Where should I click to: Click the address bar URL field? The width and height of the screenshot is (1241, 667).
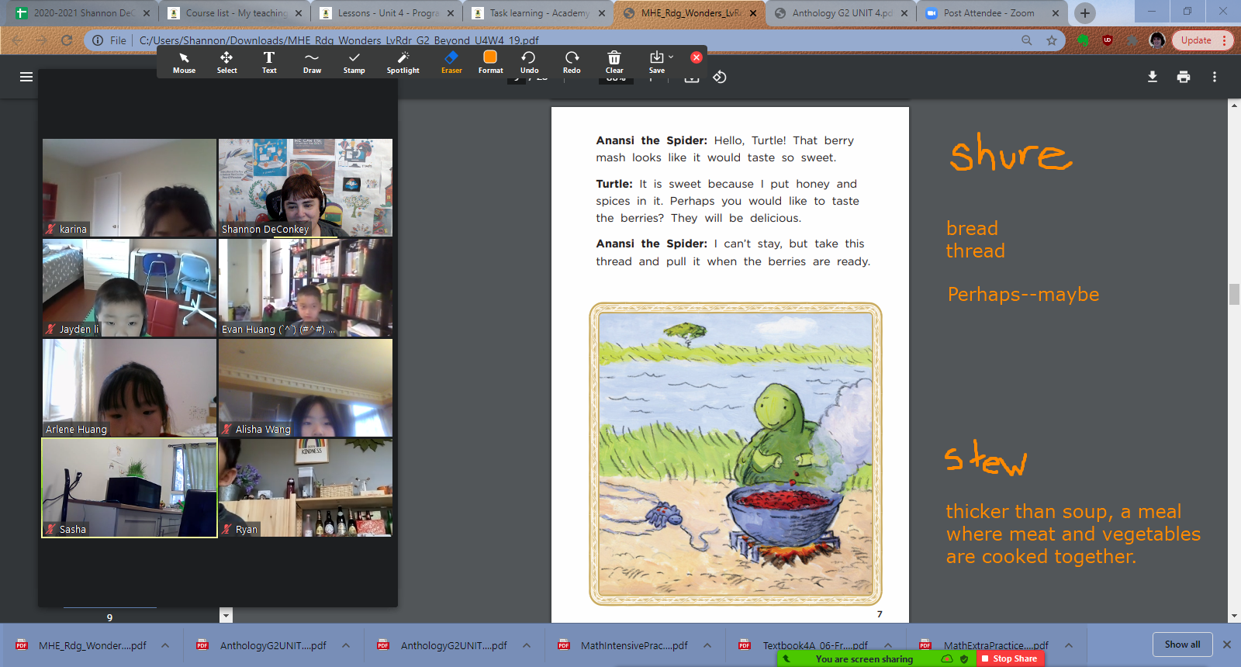[574, 40]
